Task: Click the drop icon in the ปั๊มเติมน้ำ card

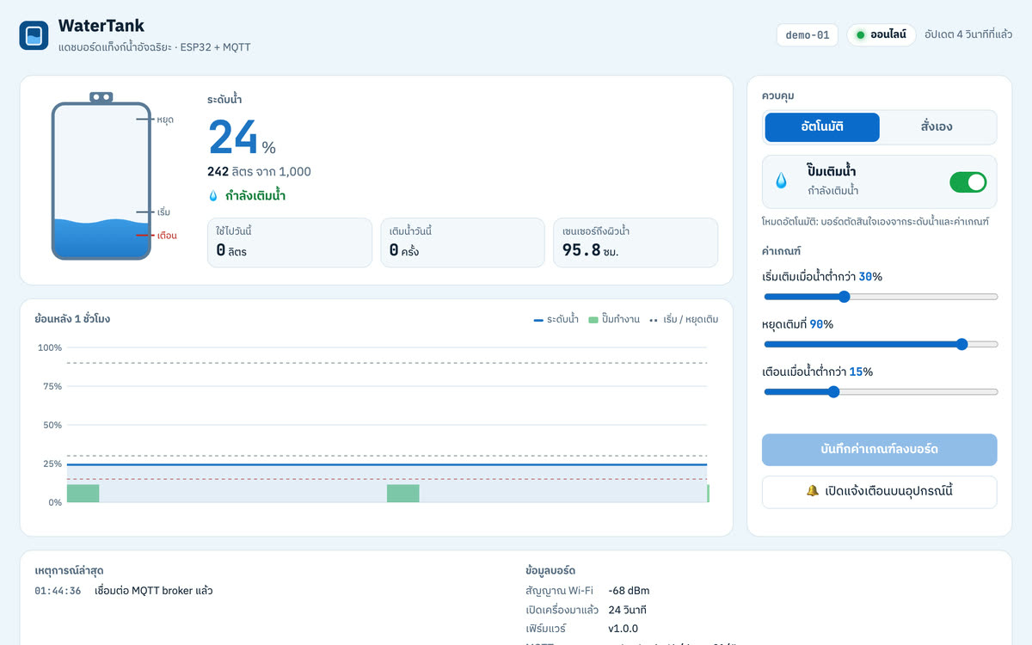Action: (781, 181)
